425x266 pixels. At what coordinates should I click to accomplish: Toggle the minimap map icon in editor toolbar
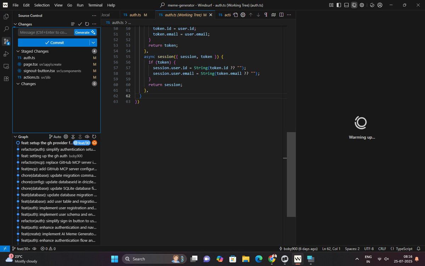273,15
